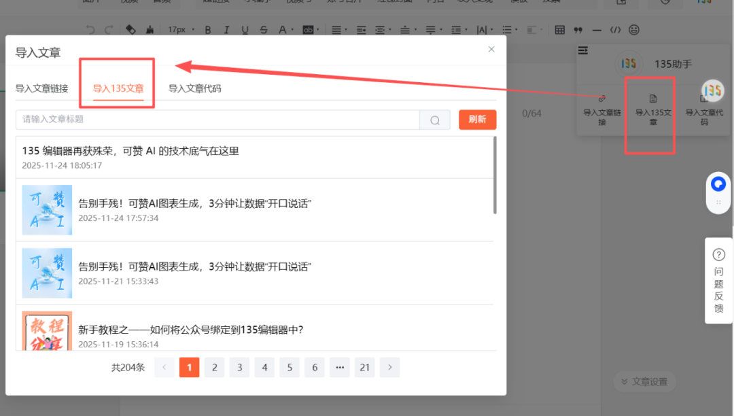Click the source code </> toolbar icon
The width and height of the screenshot is (734, 416).
tap(616, 30)
